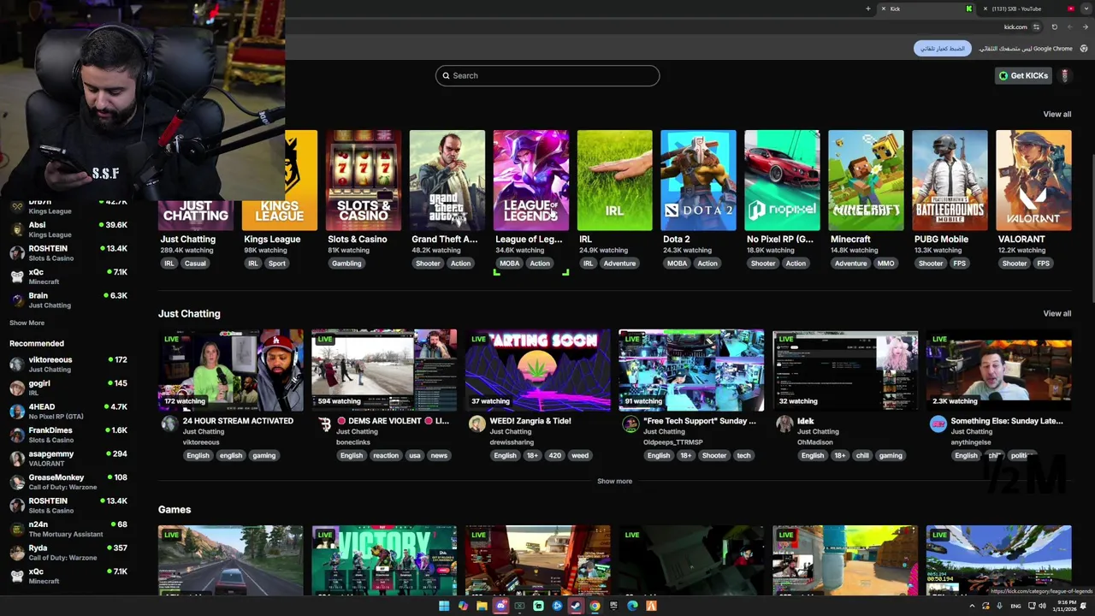Click the boneclinks channel avatar icon
Screen dimensions: 1095x616
click(x=323, y=423)
